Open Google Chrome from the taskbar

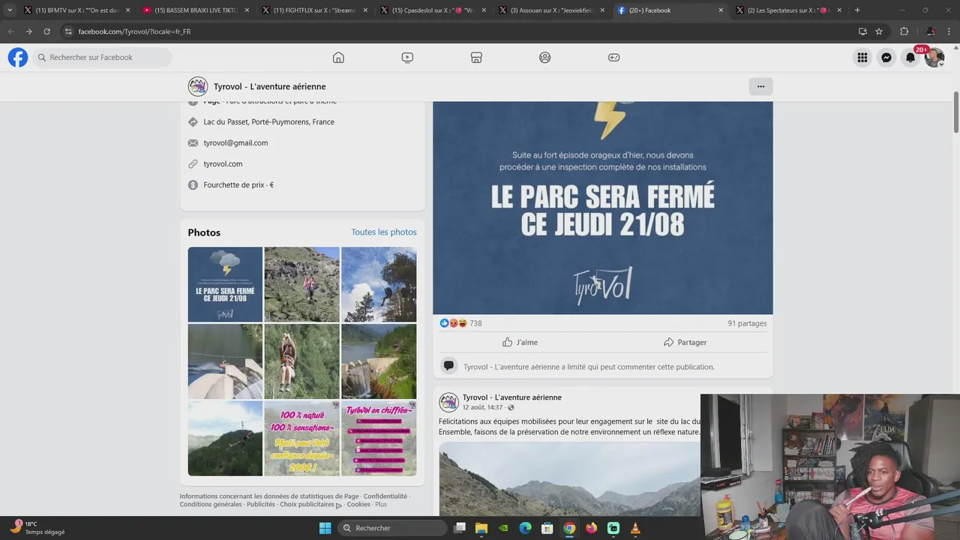pos(569,528)
